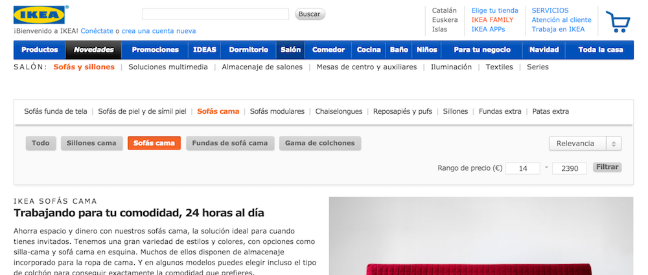Select 'Soluciones multimedia' subcategory
Image resolution: width=648 pixels, height=275 pixels.
[168, 67]
